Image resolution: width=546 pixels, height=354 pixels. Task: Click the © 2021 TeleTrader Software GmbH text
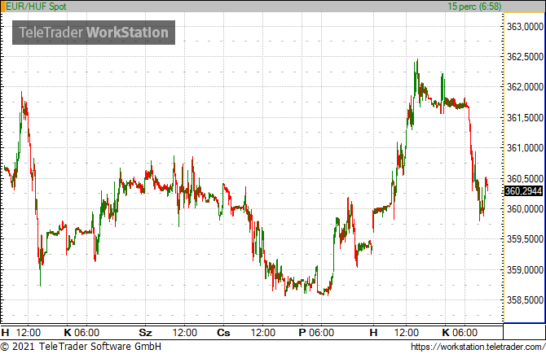pyautogui.click(x=81, y=347)
